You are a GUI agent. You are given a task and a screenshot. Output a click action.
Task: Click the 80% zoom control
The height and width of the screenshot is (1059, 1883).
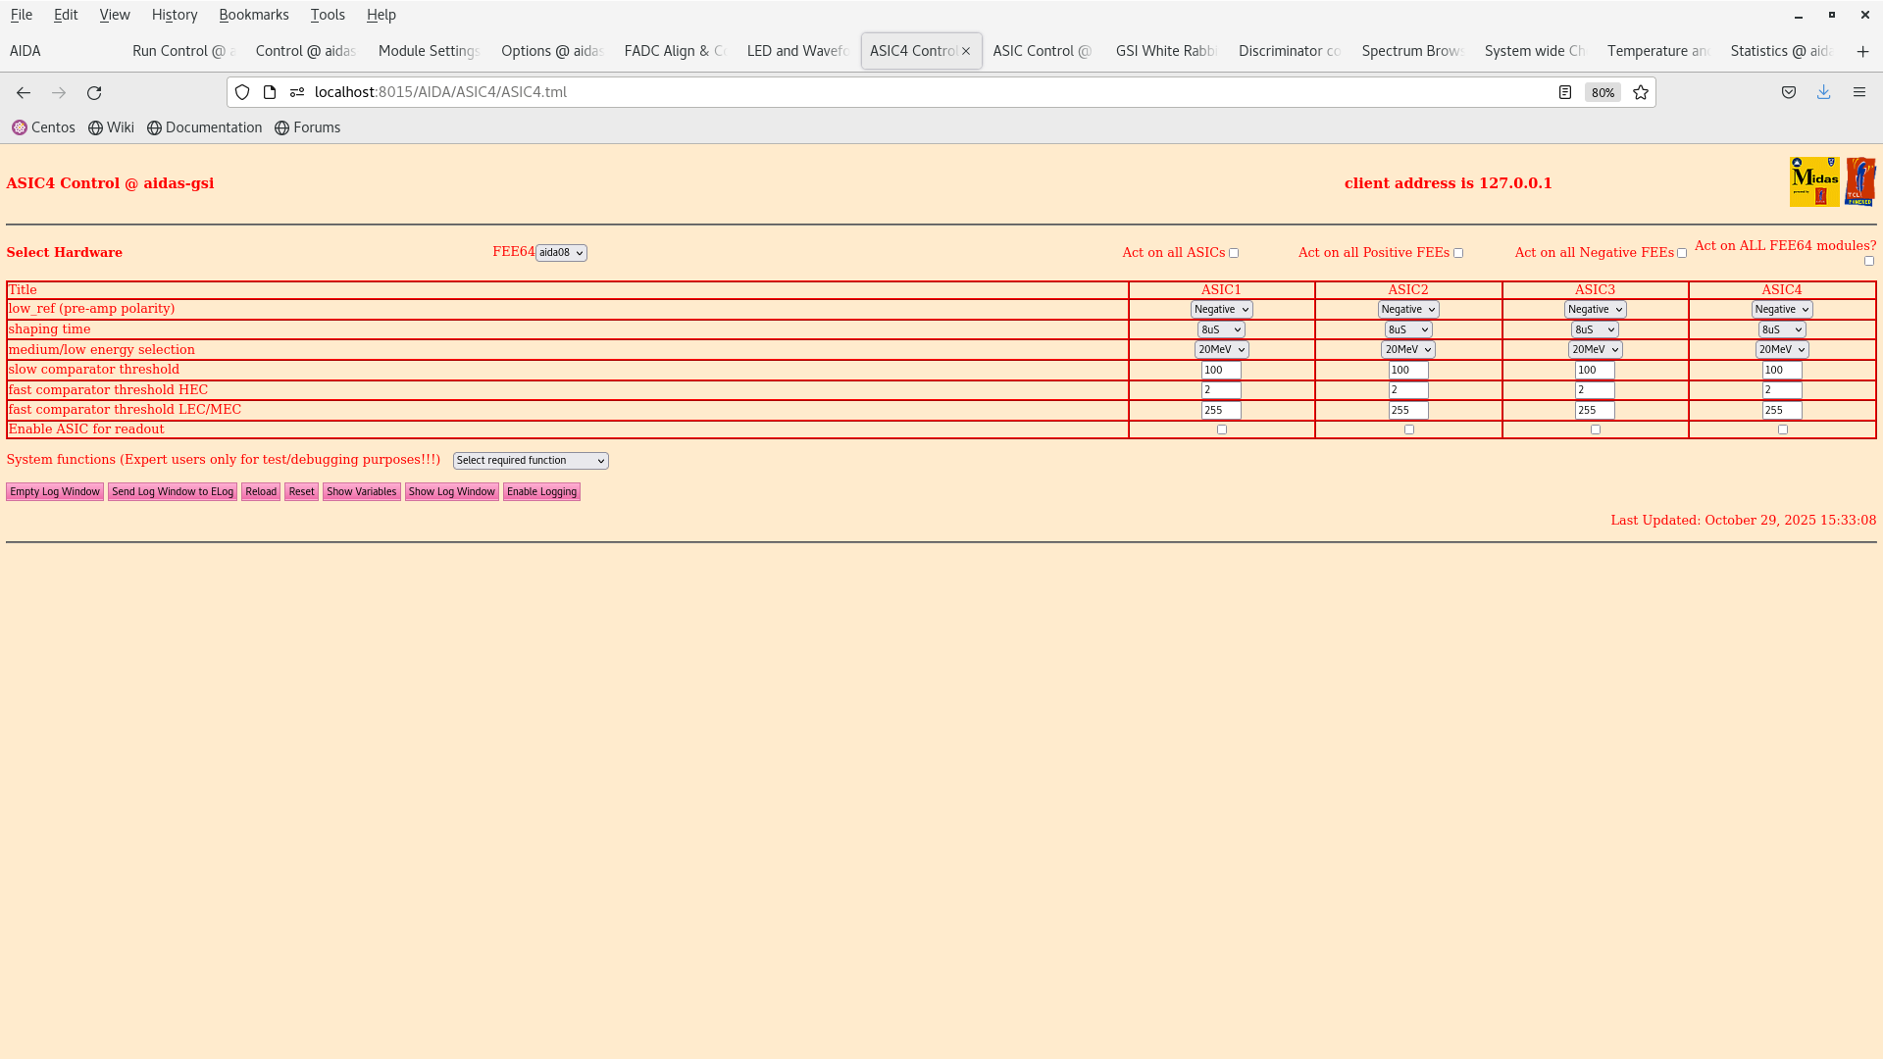(1602, 91)
